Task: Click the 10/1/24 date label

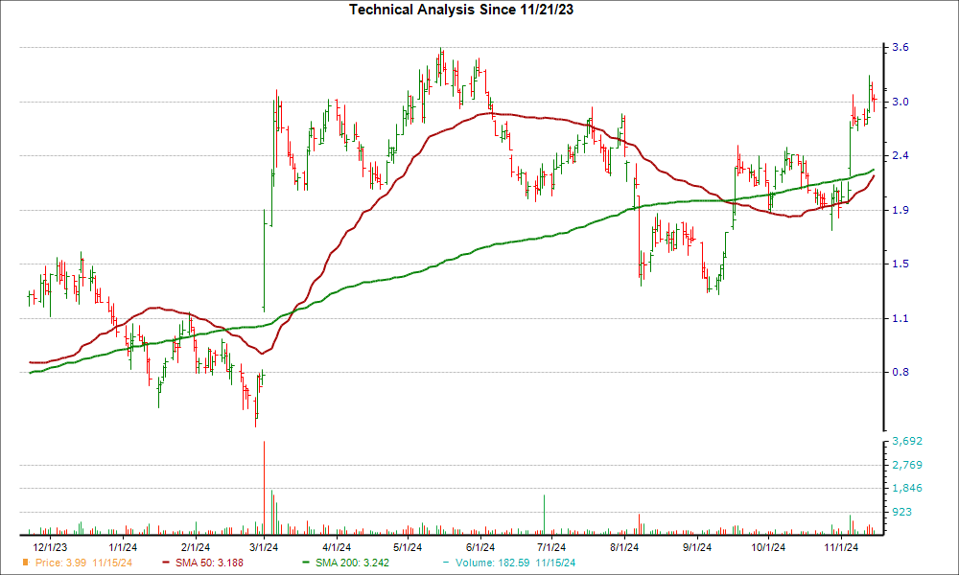Action: (768, 547)
